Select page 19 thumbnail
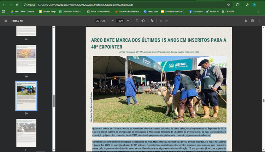 pos(26,59)
